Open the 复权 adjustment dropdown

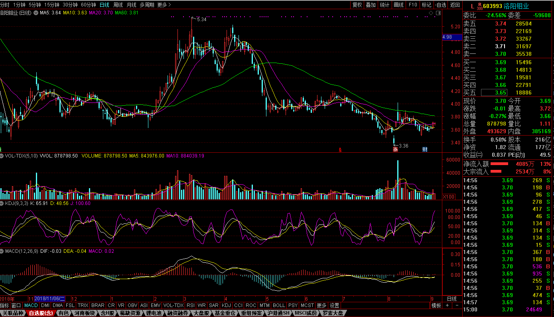tap(357, 5)
